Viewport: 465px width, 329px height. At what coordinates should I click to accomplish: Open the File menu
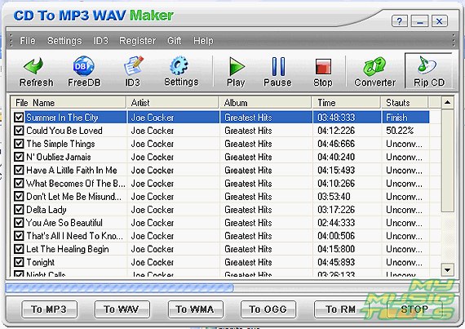coord(28,40)
